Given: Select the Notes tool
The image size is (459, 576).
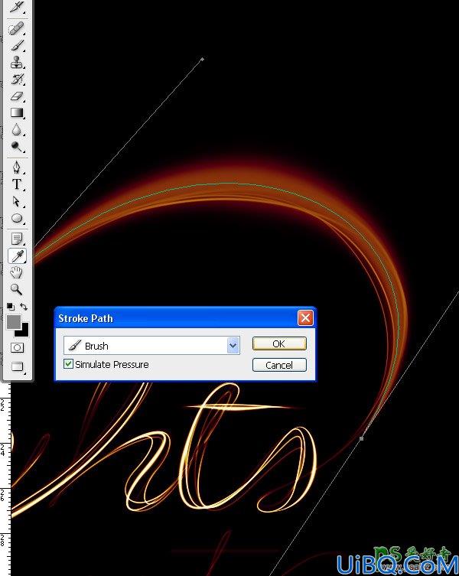Looking at the screenshot, I should click(x=17, y=239).
